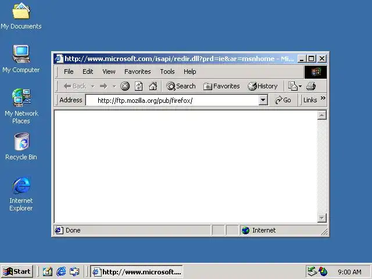Launch Internet Explorer from quick launch
The width and height of the screenshot is (372, 279).
click(x=61, y=271)
